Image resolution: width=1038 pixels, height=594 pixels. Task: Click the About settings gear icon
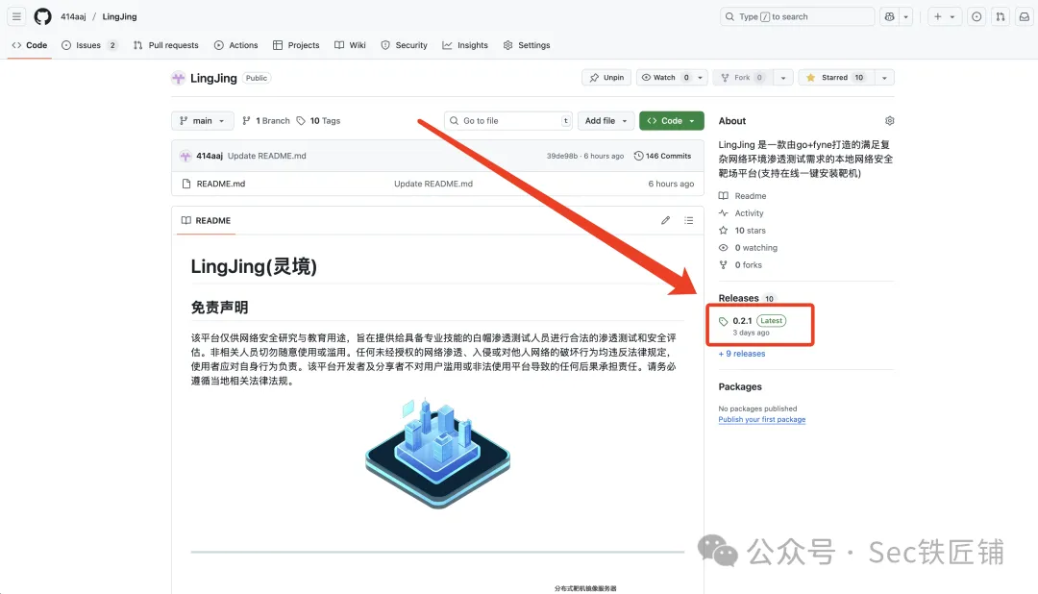[x=889, y=121]
